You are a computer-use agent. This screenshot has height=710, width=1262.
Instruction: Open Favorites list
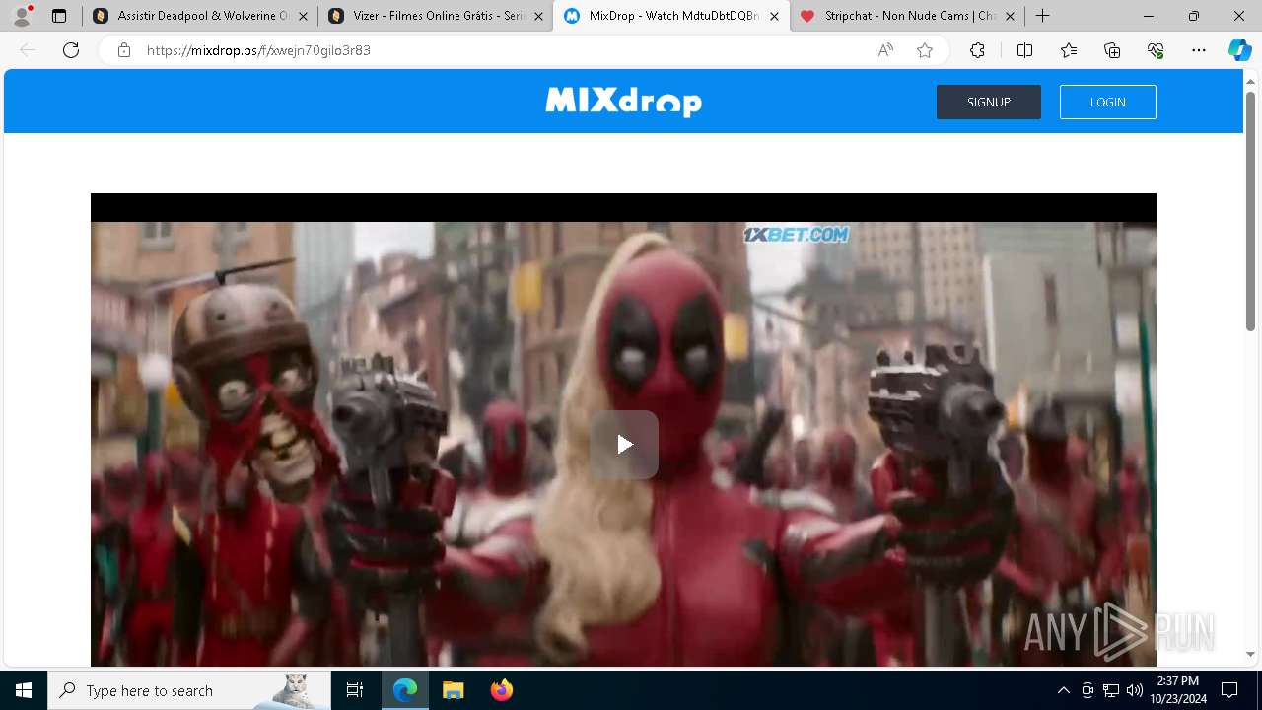coord(1069,50)
